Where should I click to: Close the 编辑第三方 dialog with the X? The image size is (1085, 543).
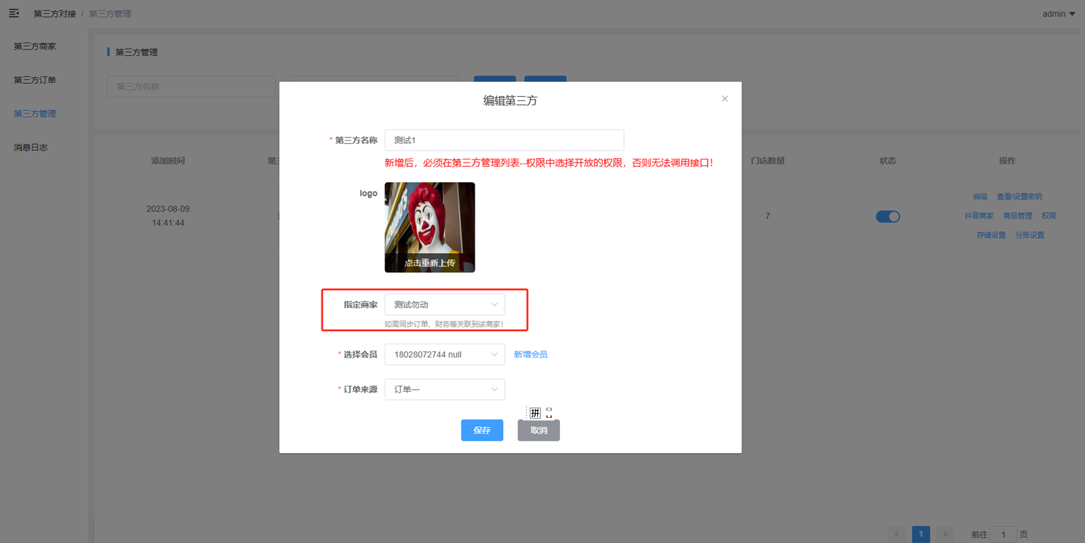[724, 99]
